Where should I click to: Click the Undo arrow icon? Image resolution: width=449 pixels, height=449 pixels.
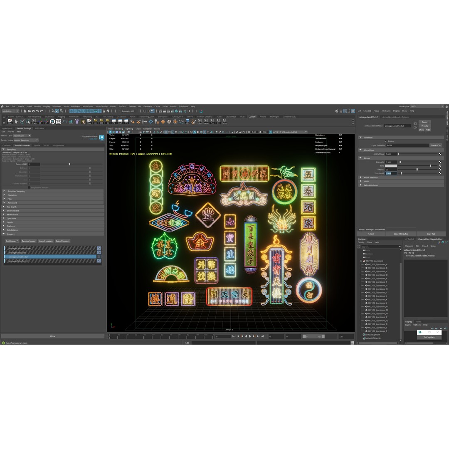[37, 111]
